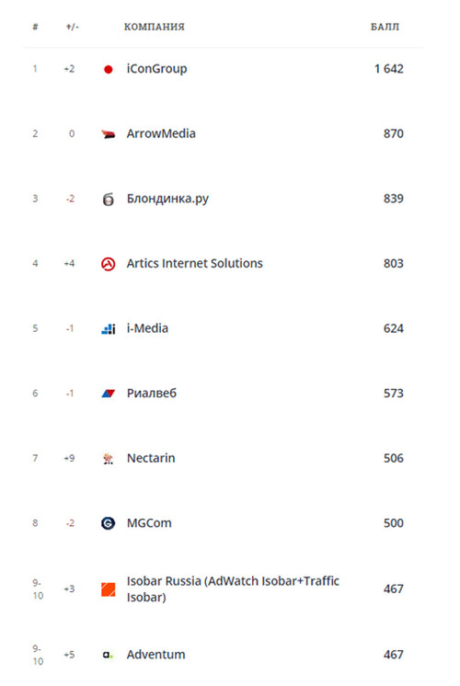The image size is (460, 686).
Task: Click the ArrowMedia logo icon
Action: [109, 134]
